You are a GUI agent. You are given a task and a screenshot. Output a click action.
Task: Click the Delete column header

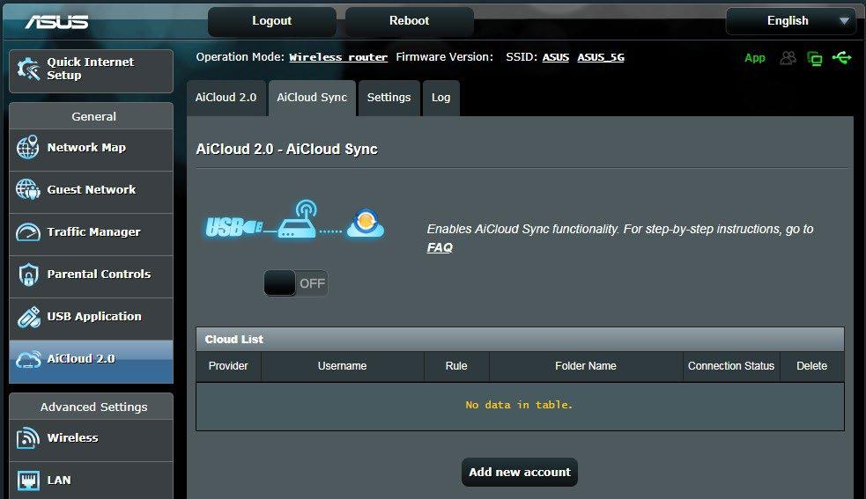tap(812, 366)
